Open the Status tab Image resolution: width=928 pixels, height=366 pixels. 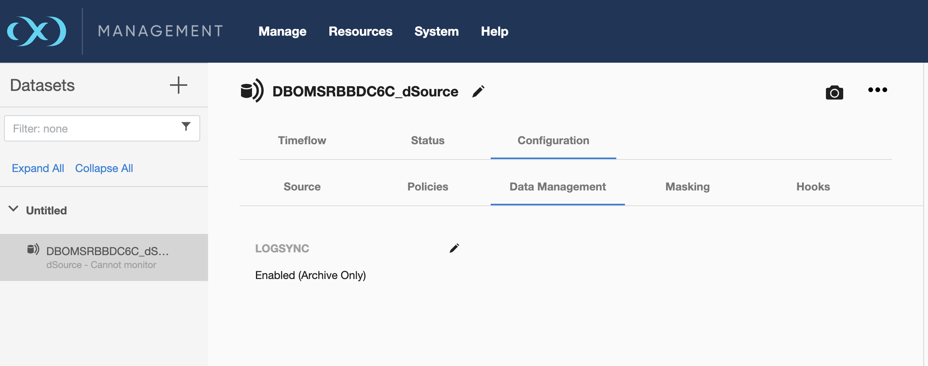pos(427,140)
